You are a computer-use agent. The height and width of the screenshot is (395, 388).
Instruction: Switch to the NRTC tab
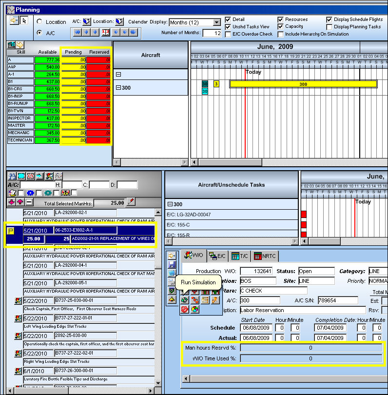coord(265,256)
